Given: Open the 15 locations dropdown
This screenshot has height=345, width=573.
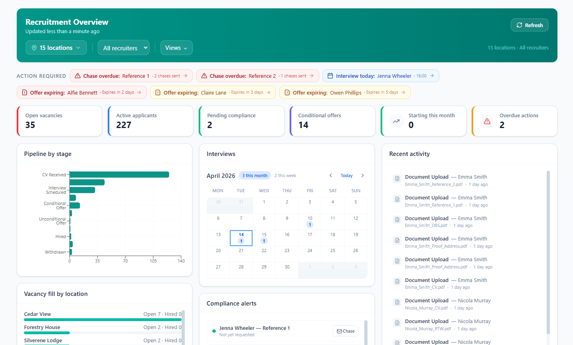Looking at the screenshot, I should tap(56, 47).
